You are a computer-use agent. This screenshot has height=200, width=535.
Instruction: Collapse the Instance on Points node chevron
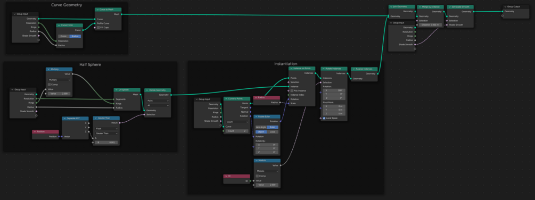[291, 69]
